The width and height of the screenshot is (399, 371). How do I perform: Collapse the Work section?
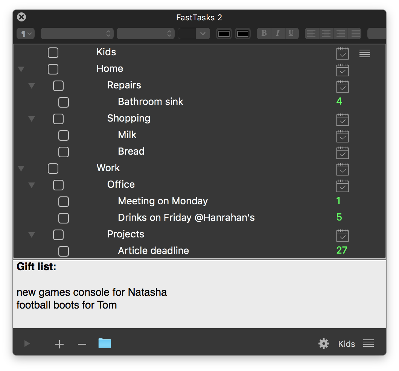tap(21, 169)
